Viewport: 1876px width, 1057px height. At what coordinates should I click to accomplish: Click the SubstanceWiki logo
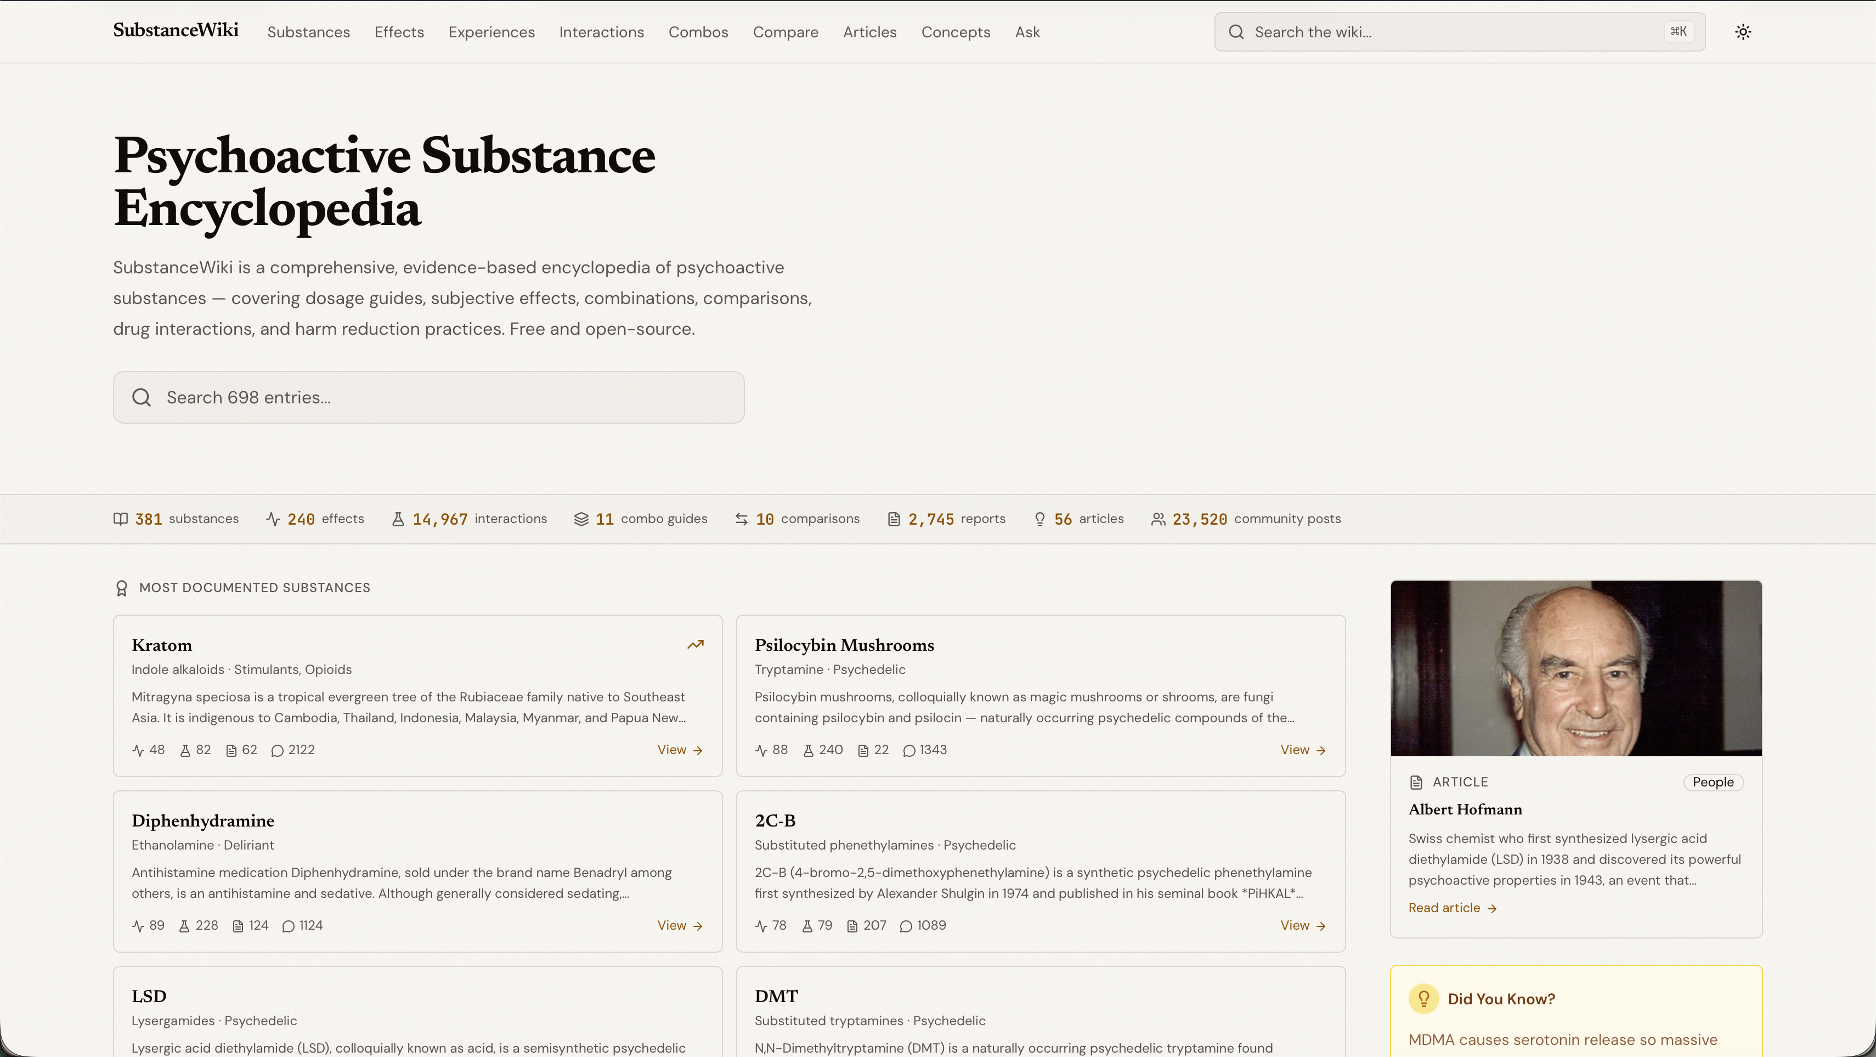pos(176,31)
